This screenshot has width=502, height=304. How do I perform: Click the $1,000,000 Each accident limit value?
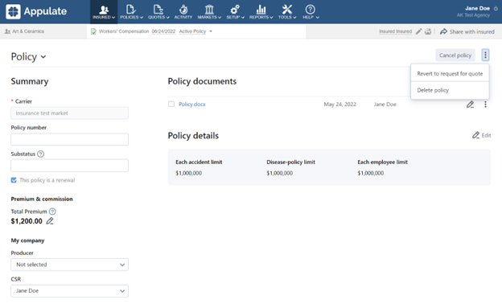point(188,173)
